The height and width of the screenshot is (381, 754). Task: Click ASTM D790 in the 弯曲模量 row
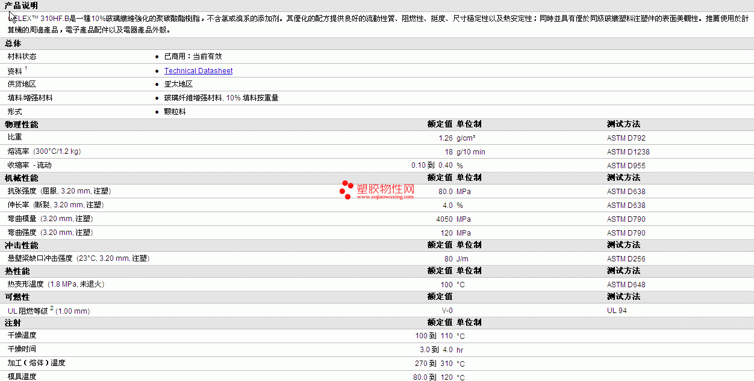[x=626, y=219]
